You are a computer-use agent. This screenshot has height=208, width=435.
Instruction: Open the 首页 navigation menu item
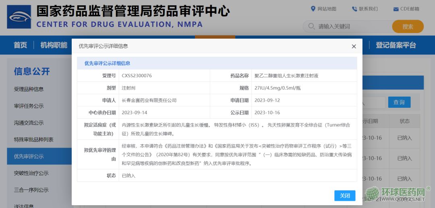coord(20,45)
